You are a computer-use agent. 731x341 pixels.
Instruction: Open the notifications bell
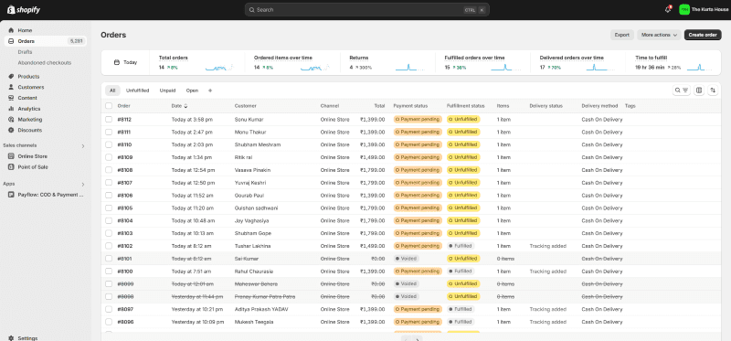(668, 9)
